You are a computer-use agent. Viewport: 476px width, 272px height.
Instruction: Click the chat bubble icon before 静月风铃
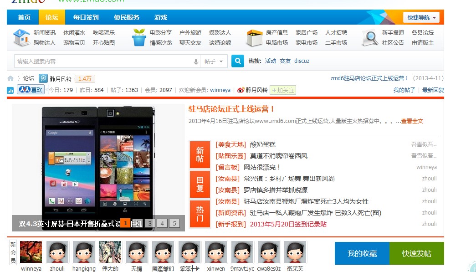(43, 79)
